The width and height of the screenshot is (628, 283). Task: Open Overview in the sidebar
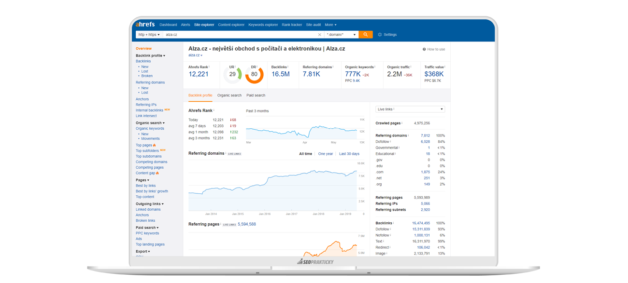[x=143, y=49]
